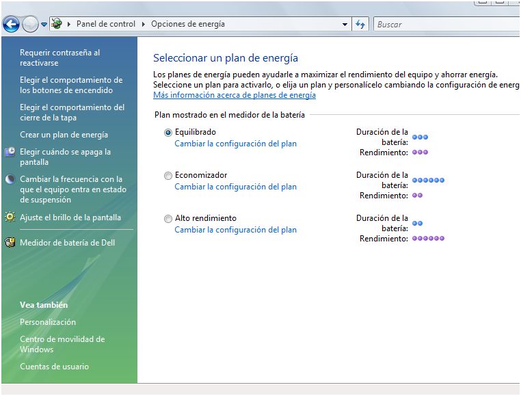Open the address bar history dropdown

[x=345, y=24]
